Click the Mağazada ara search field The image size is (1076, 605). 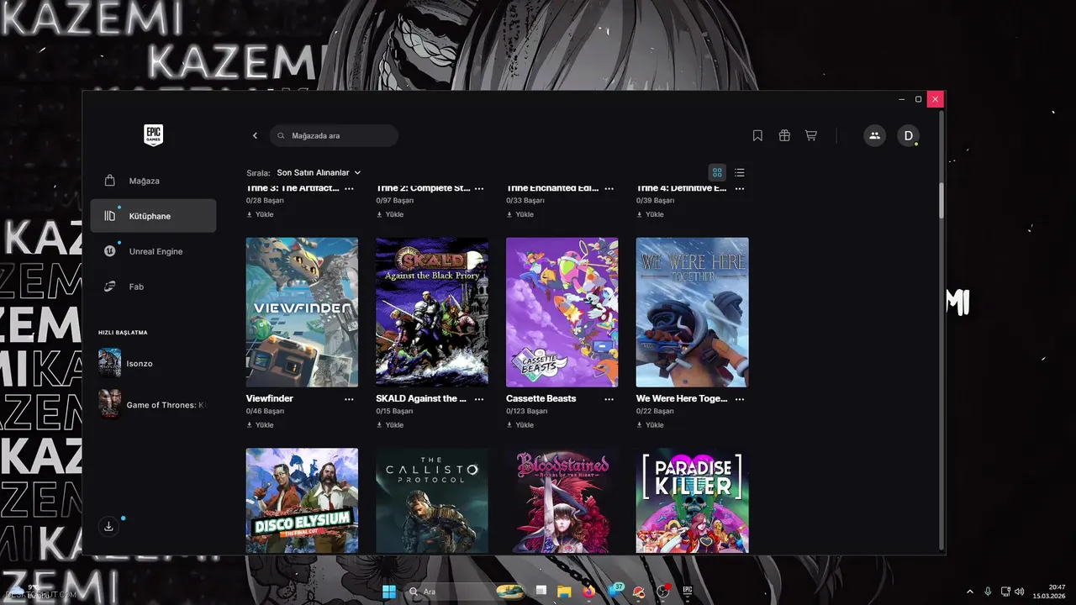coord(334,135)
